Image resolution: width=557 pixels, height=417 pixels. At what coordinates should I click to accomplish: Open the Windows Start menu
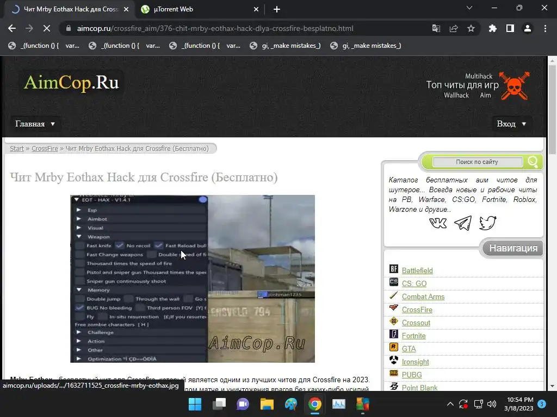195,404
